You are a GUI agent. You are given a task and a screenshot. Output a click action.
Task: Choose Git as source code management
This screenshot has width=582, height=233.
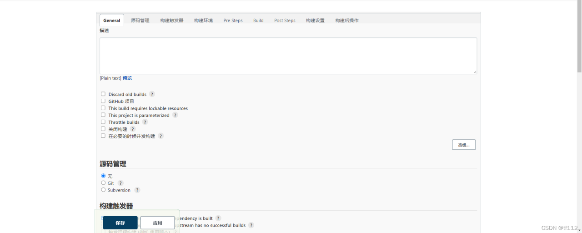coord(103,183)
